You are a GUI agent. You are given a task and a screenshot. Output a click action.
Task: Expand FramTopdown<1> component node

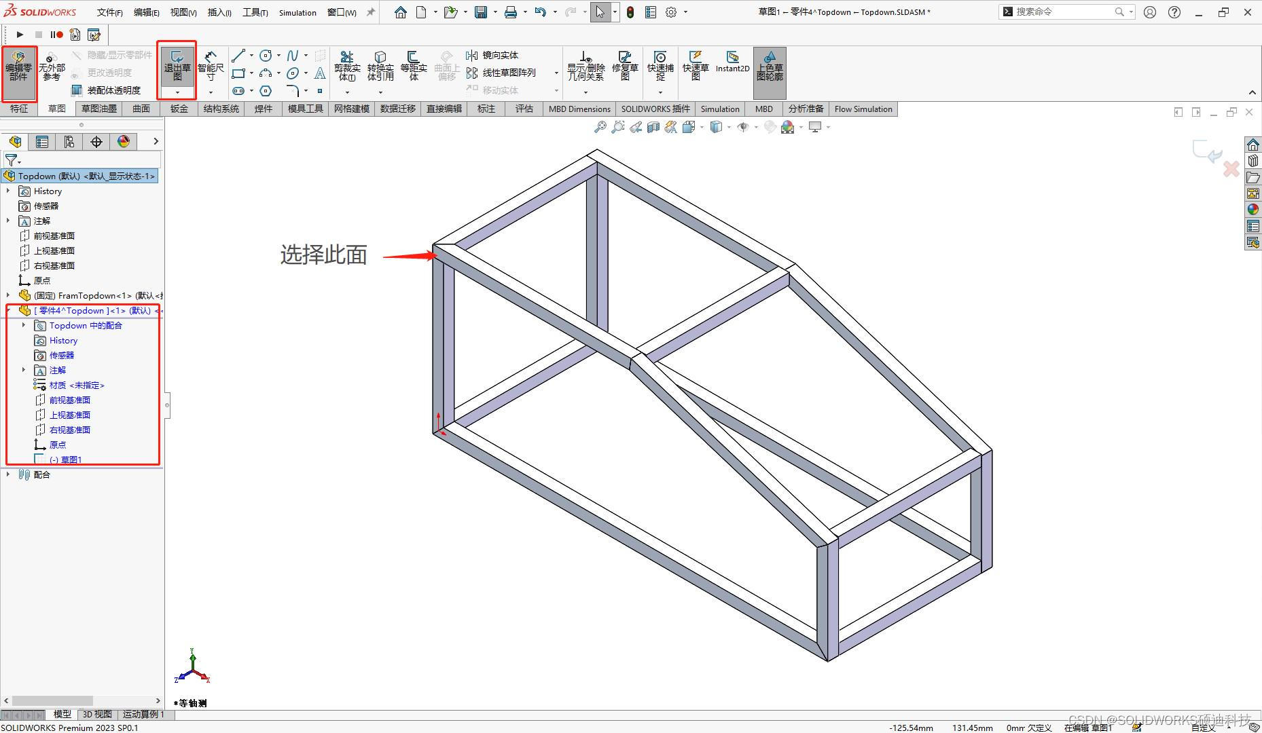pos(8,295)
